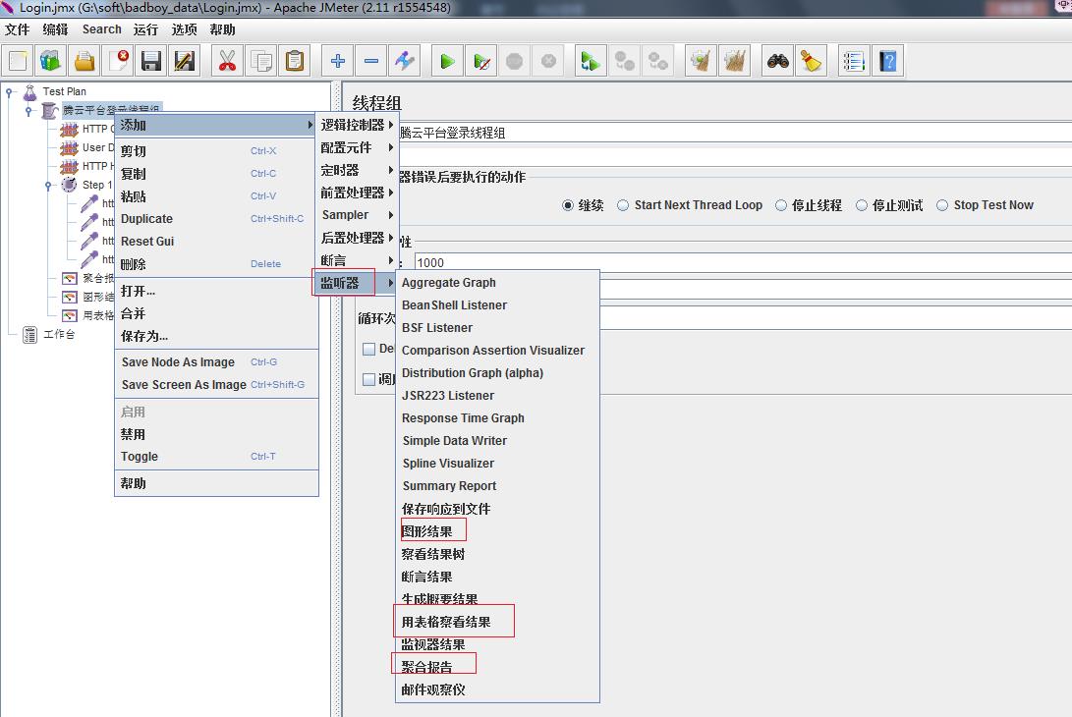
Task: Choose 禁用 in context menu
Action: point(216,435)
